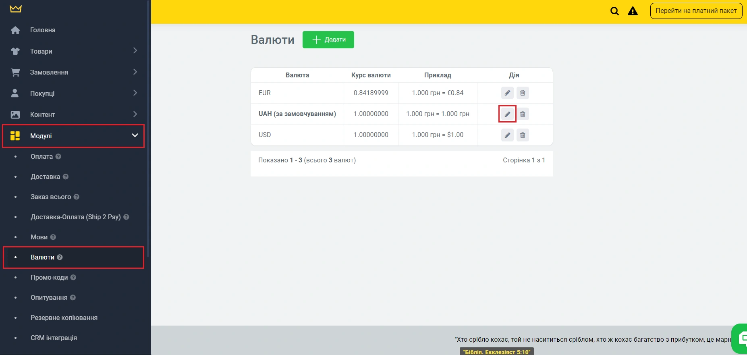
Task: Expand the Замовлення sidebar section
Action: point(135,72)
